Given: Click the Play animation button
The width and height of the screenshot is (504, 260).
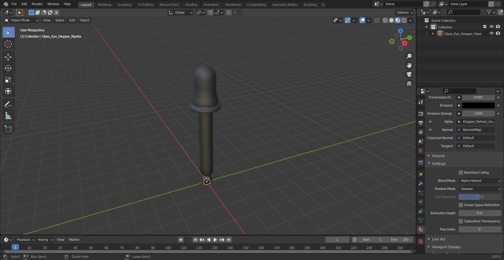Looking at the screenshot, I should 215,240.
